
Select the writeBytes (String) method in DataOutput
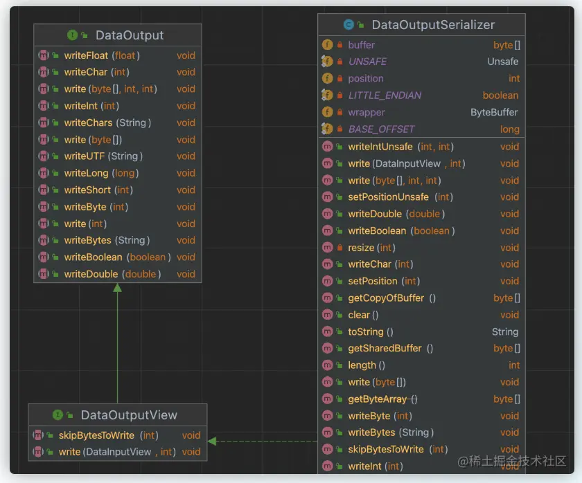[x=118, y=240]
